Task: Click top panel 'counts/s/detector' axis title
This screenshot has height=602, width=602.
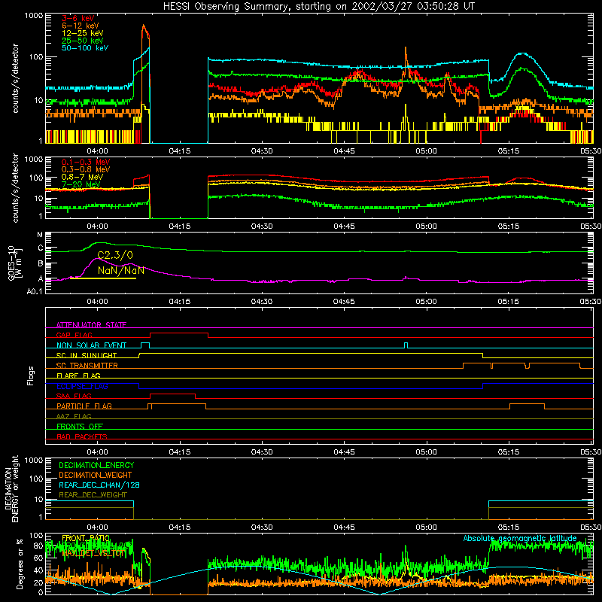Action: tap(15, 78)
